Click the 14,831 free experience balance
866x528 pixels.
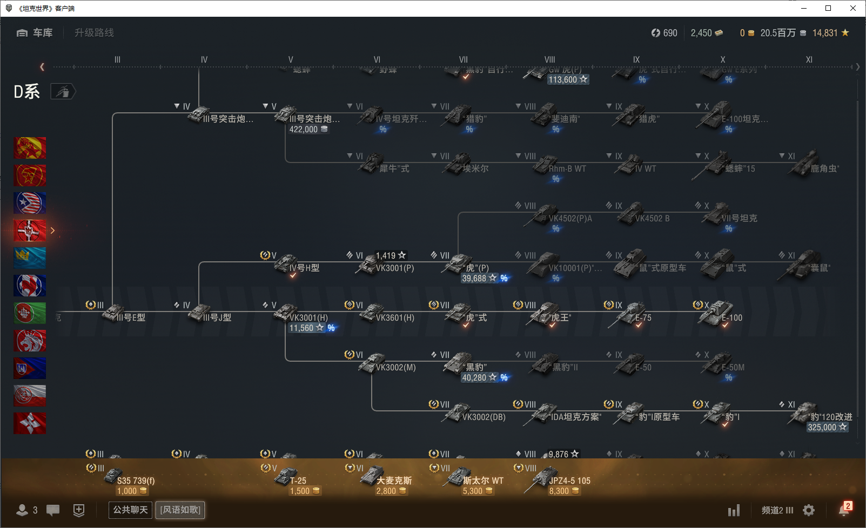tap(831, 33)
